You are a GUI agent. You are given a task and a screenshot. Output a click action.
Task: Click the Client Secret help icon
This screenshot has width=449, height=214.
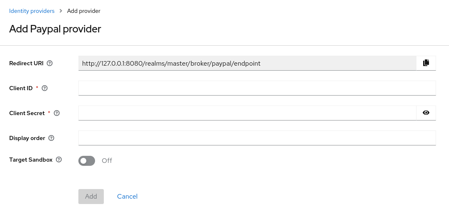pyautogui.click(x=57, y=113)
